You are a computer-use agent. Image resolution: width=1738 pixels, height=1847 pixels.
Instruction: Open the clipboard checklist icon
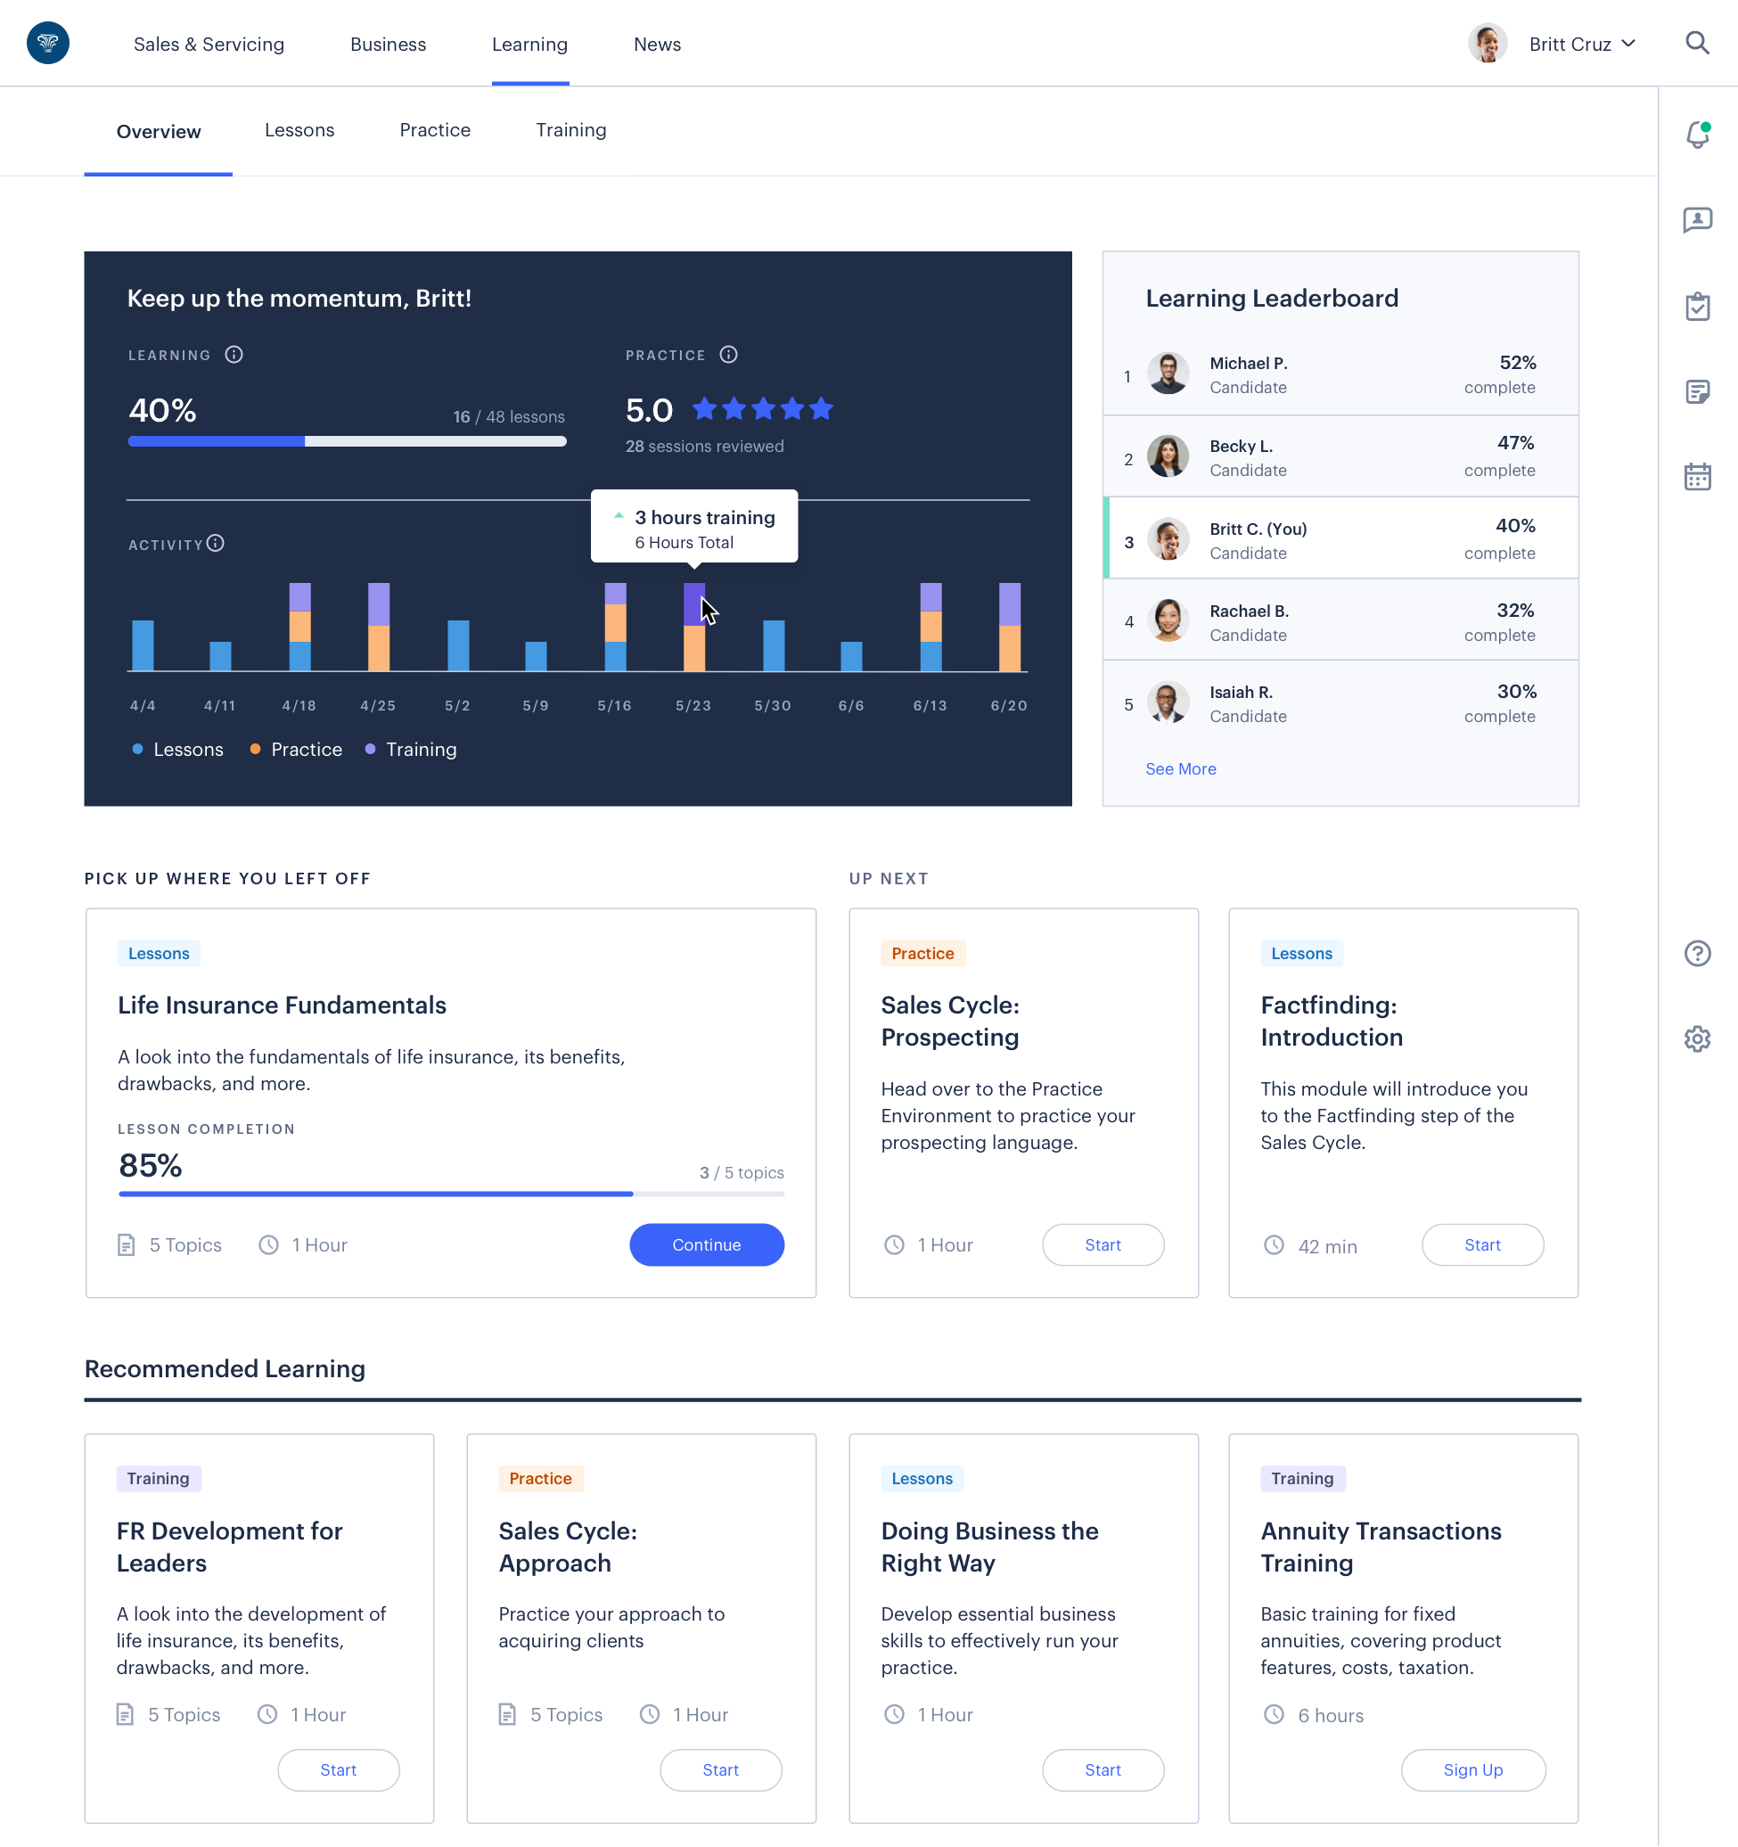click(x=1696, y=307)
